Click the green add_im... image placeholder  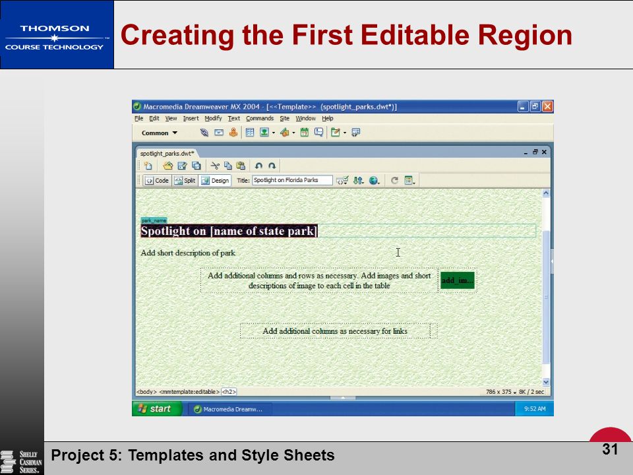click(458, 280)
